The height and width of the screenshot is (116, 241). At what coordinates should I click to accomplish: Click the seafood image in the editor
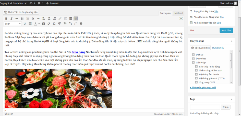58,88
